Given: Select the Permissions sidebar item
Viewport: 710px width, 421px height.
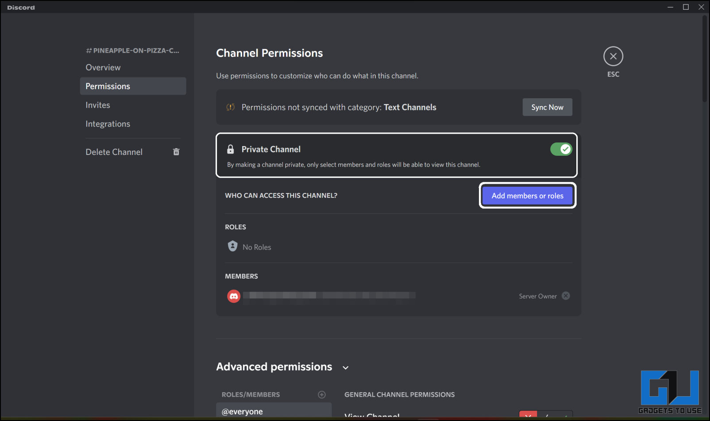Looking at the screenshot, I should coord(133,86).
